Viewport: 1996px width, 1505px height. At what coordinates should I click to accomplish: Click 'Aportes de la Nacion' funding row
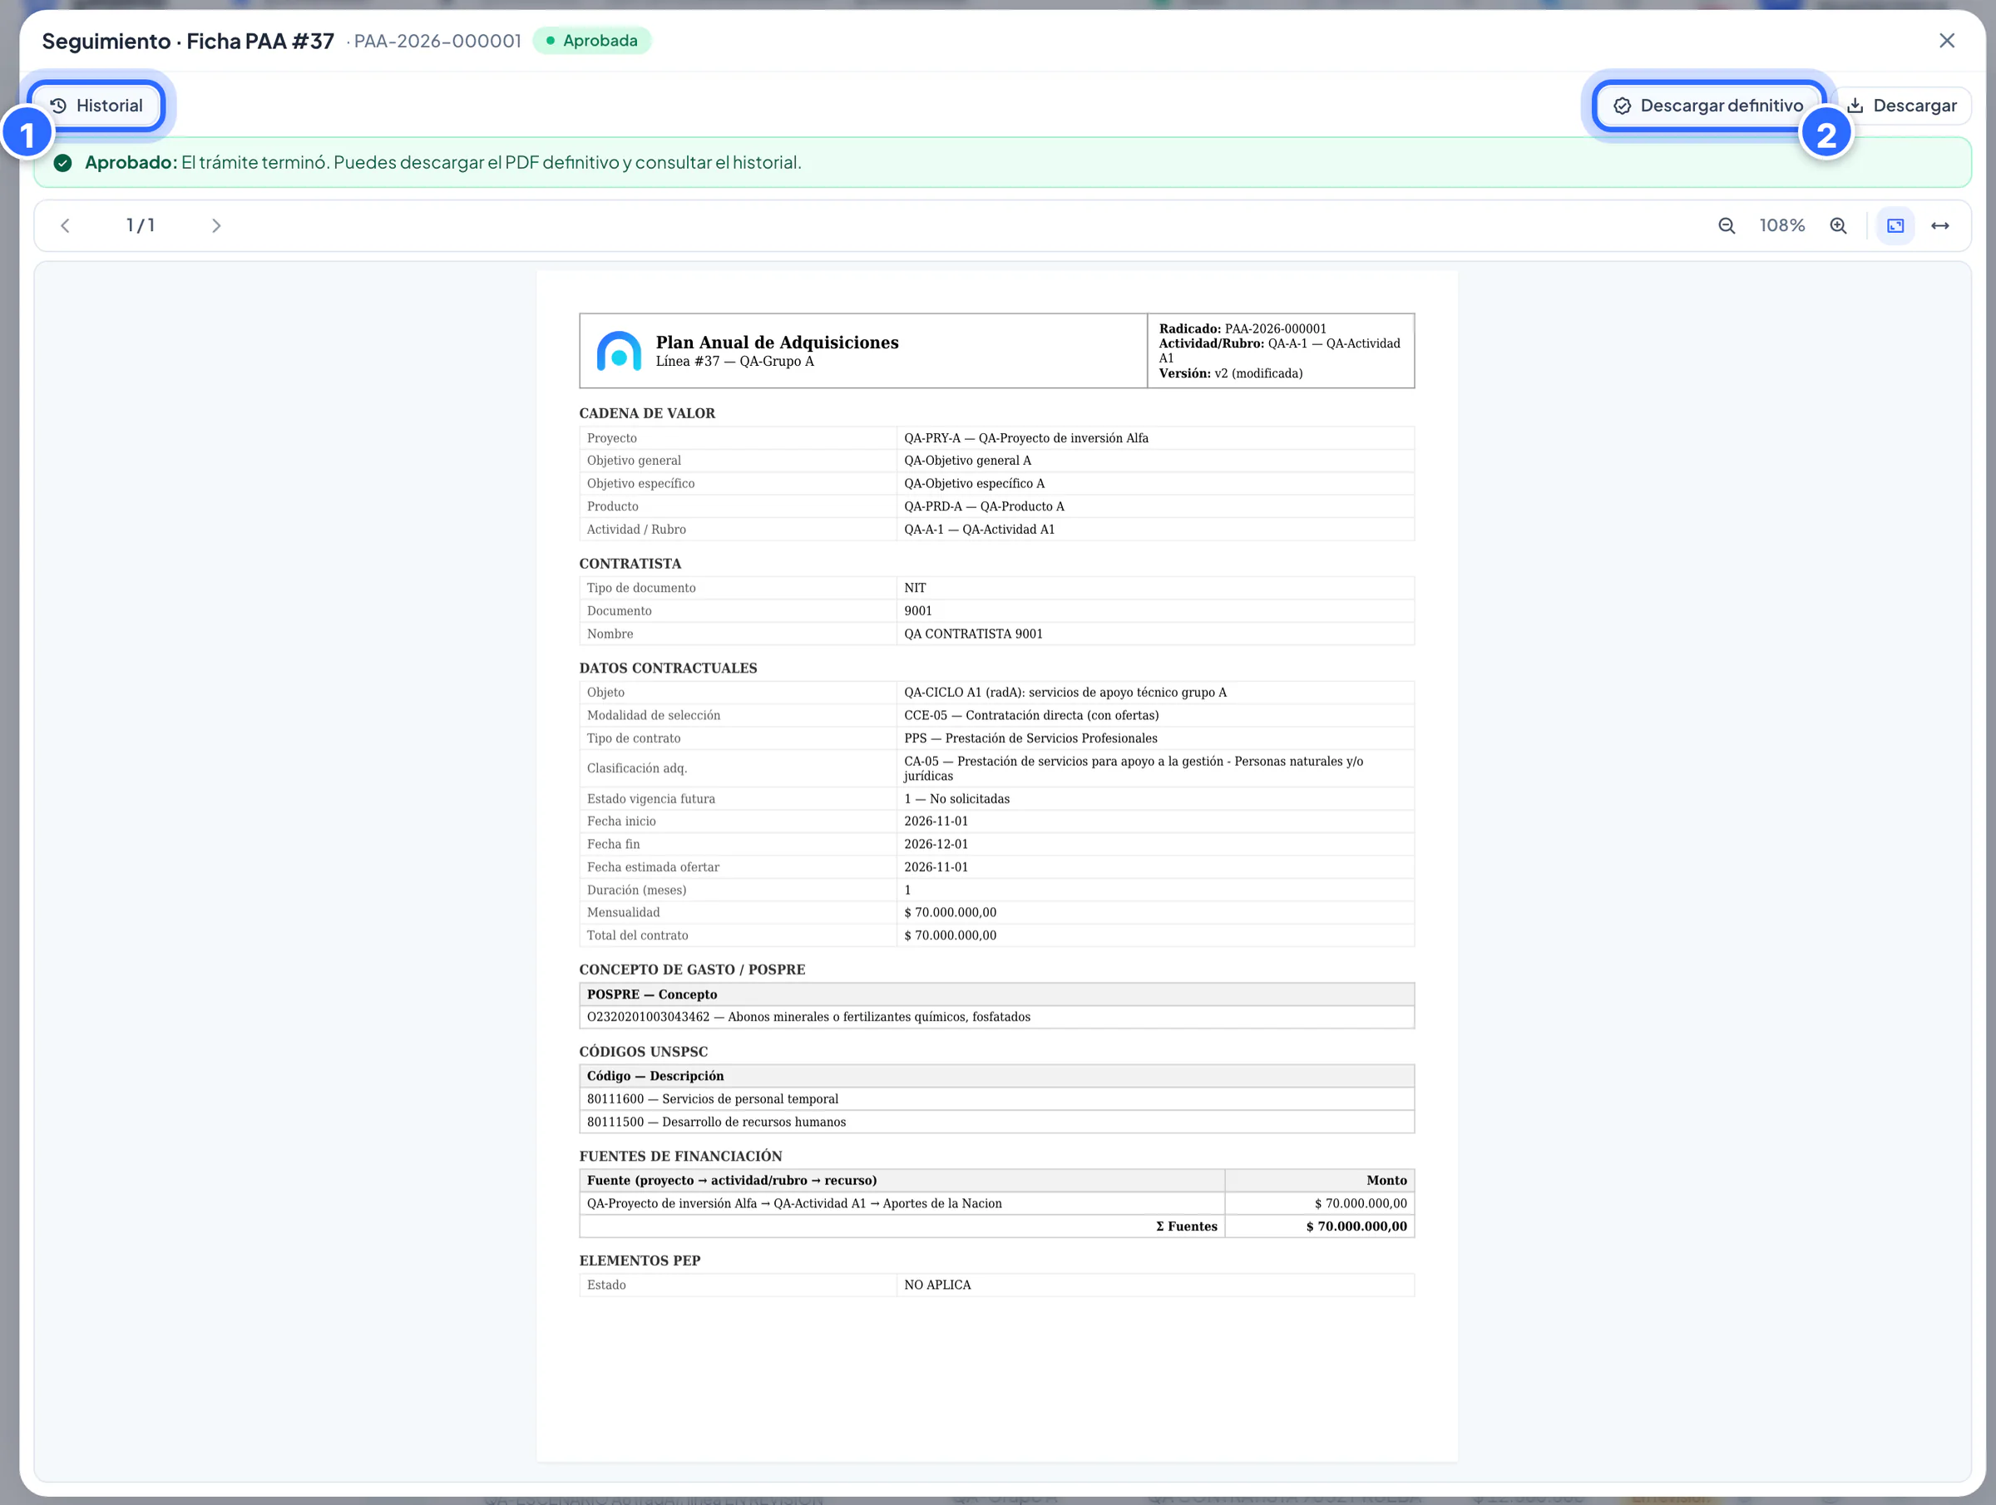[996, 1202]
